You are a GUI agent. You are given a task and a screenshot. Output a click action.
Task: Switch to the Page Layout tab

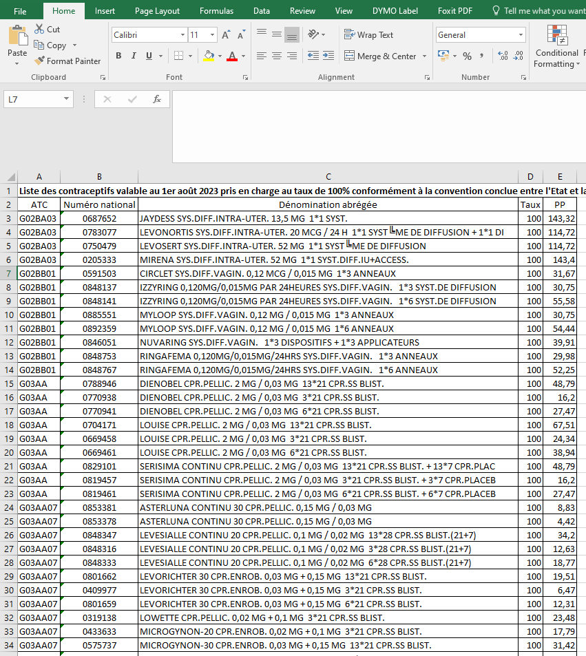click(157, 11)
